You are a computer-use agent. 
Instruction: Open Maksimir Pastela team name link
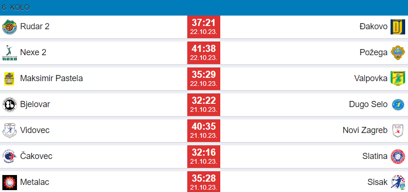pyautogui.click(x=51, y=78)
